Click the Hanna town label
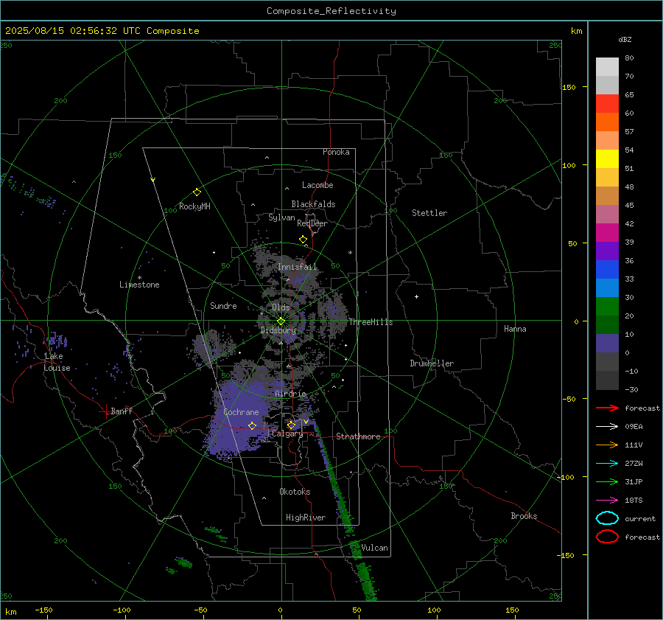The width and height of the screenshot is (663, 620). click(x=515, y=329)
